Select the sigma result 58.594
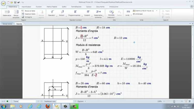 tap(137, 66)
